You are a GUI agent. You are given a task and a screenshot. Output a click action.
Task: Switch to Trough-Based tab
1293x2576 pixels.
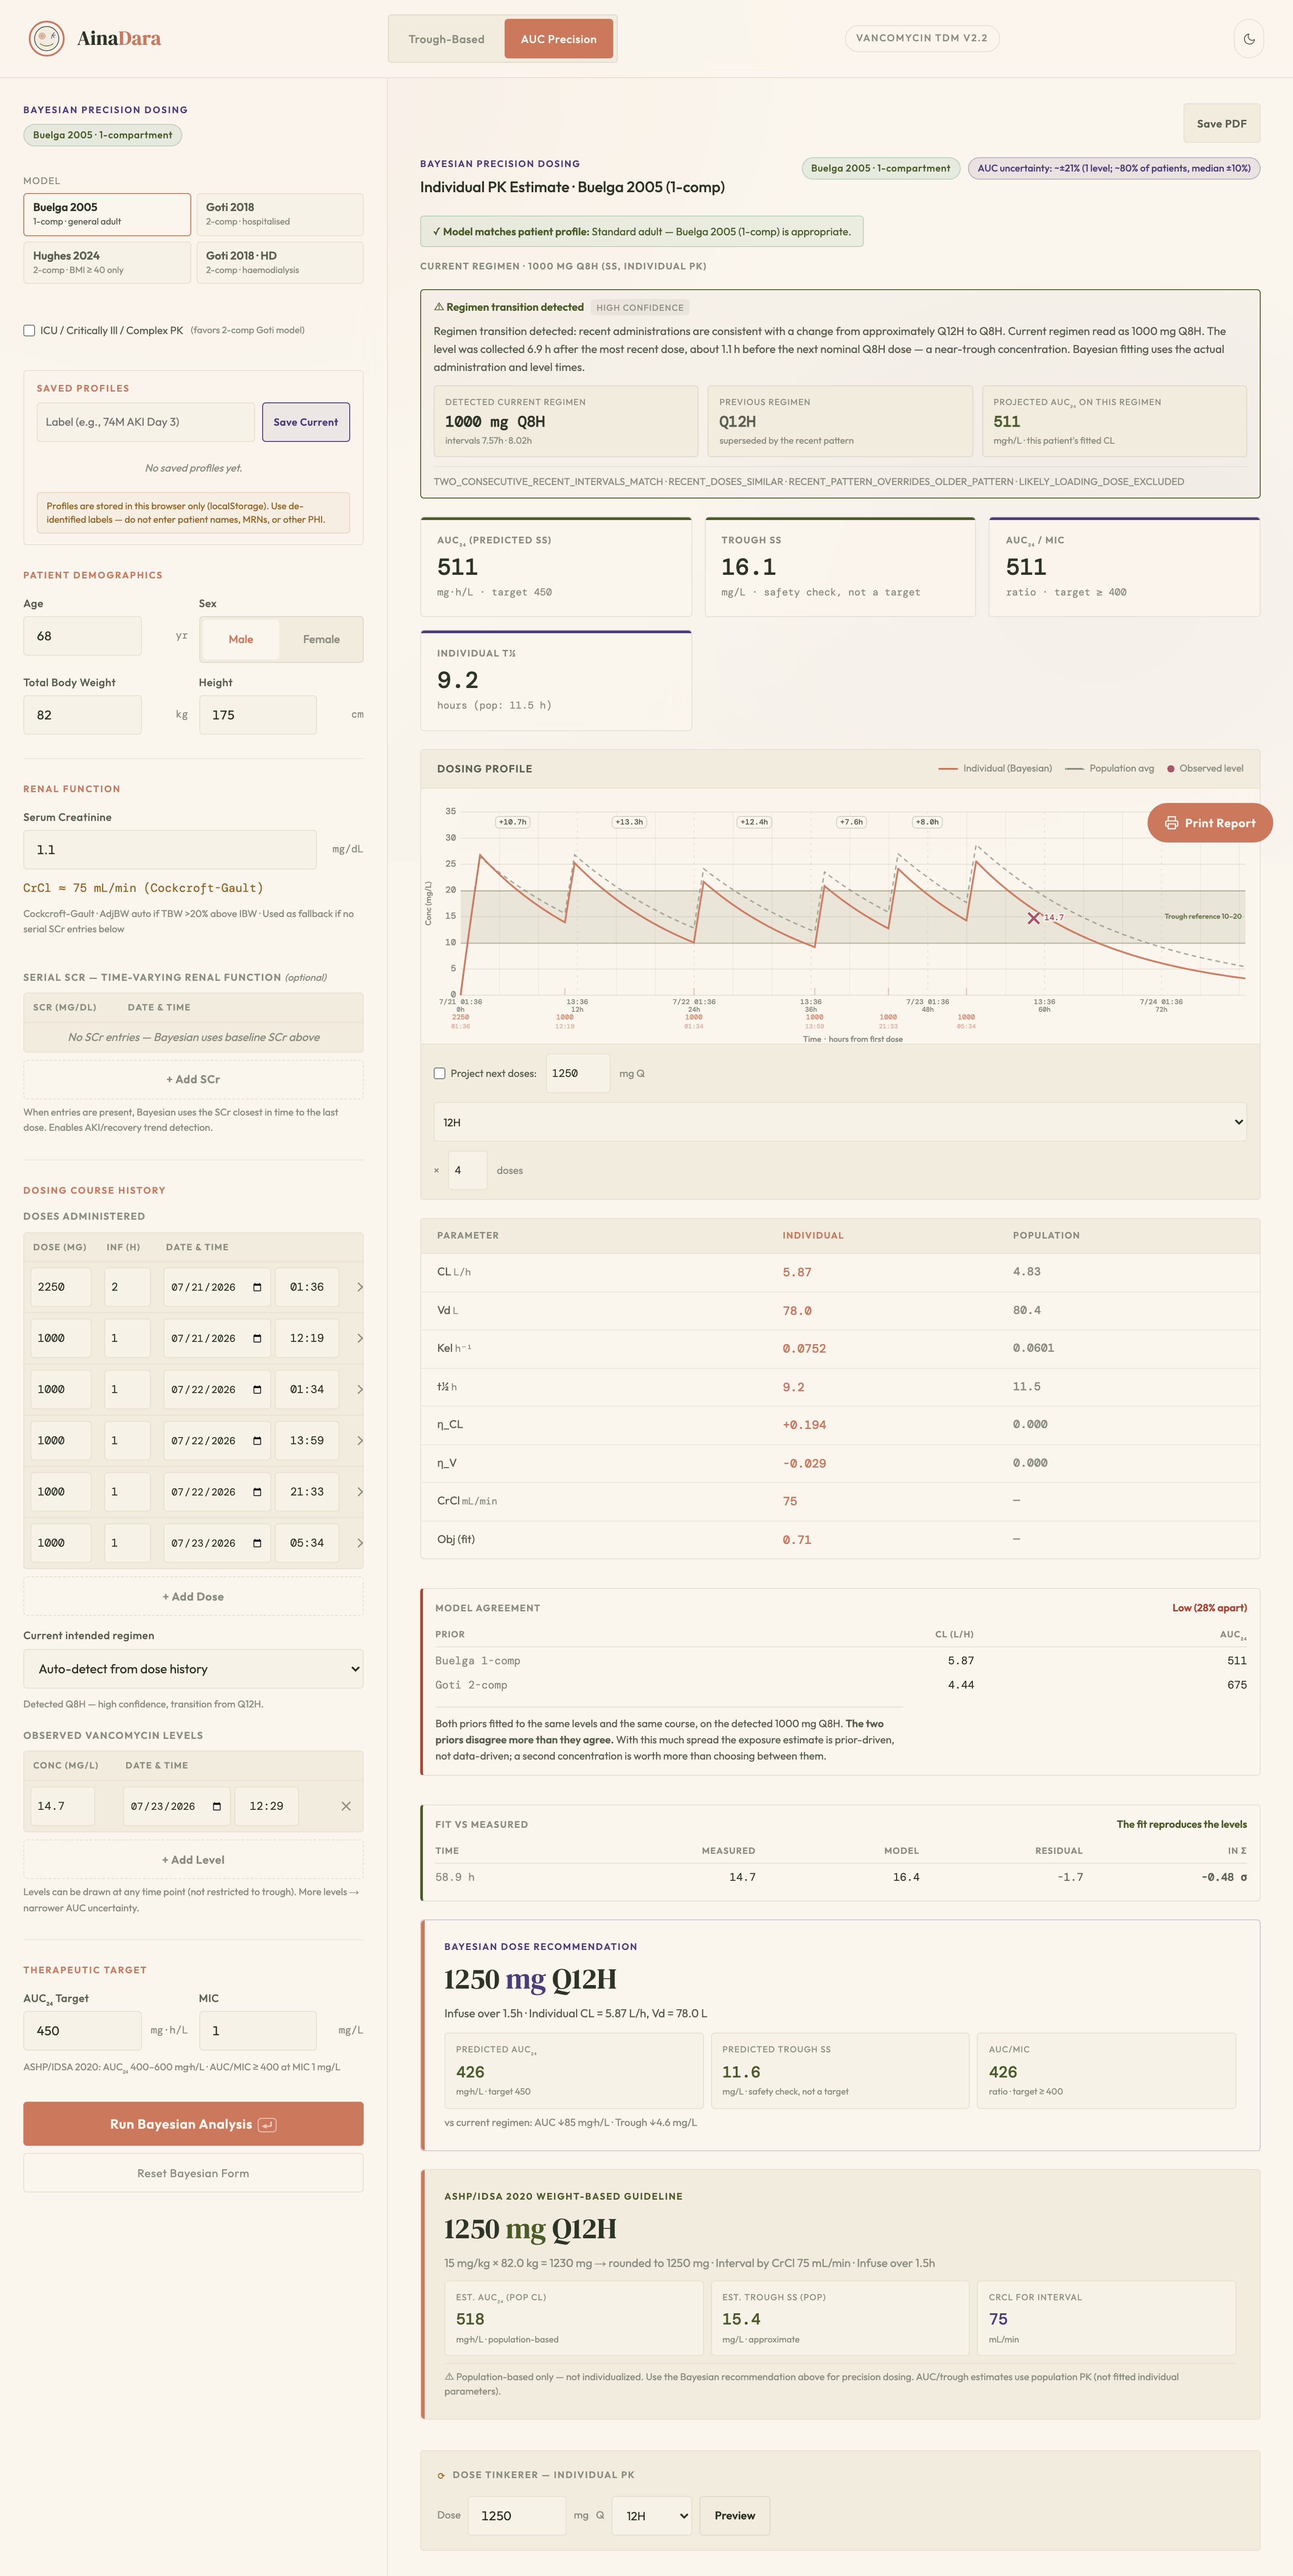[446, 39]
